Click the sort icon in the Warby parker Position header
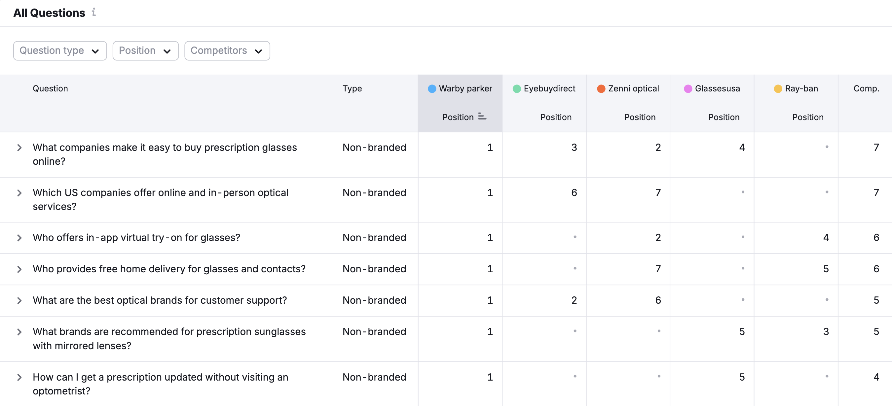The height and width of the screenshot is (406, 892). [x=482, y=117]
